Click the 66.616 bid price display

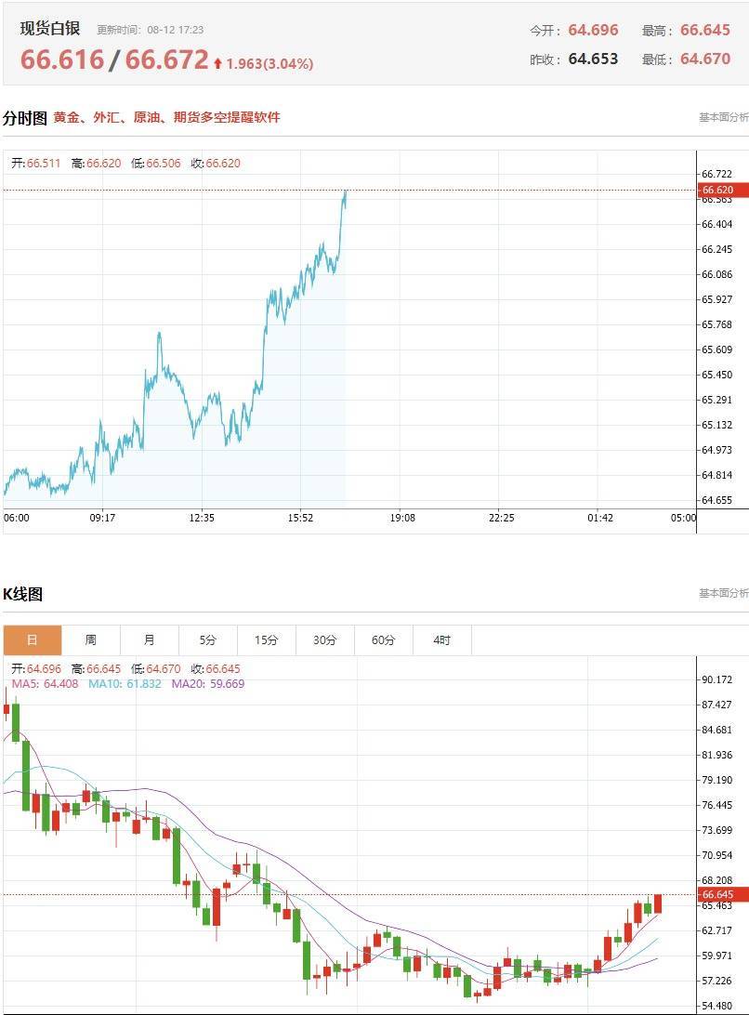point(62,59)
